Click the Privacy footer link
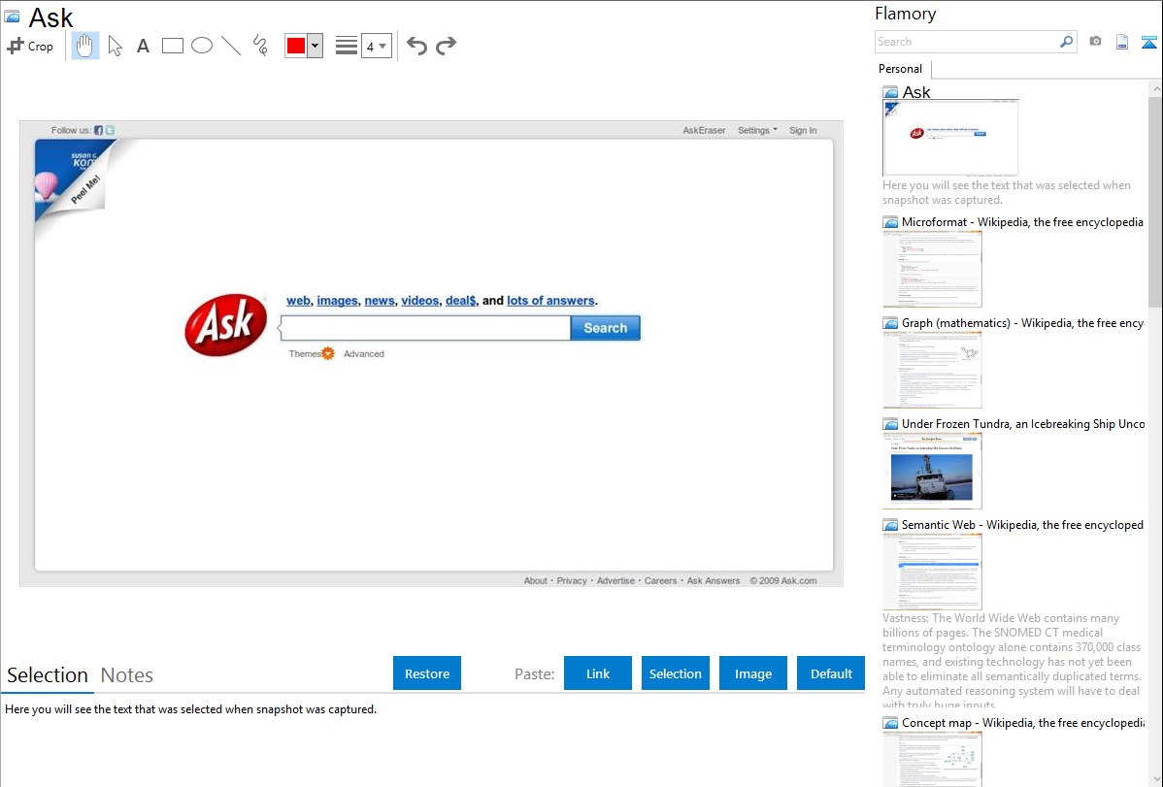The width and height of the screenshot is (1163, 787). pyautogui.click(x=571, y=581)
